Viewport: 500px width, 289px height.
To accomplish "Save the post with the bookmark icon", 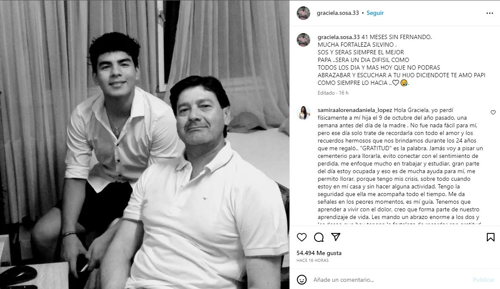I will 490,237.
